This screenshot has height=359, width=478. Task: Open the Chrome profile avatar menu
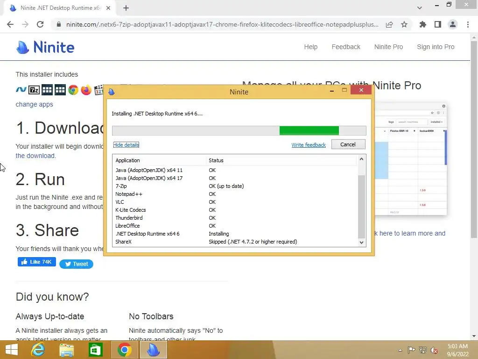coord(453,24)
